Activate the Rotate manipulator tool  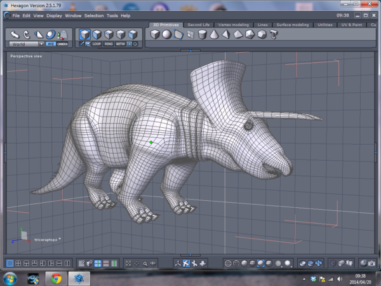pos(27,35)
